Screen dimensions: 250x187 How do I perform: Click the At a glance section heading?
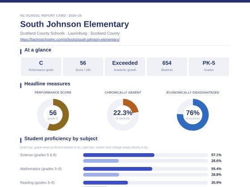coord(38,50)
